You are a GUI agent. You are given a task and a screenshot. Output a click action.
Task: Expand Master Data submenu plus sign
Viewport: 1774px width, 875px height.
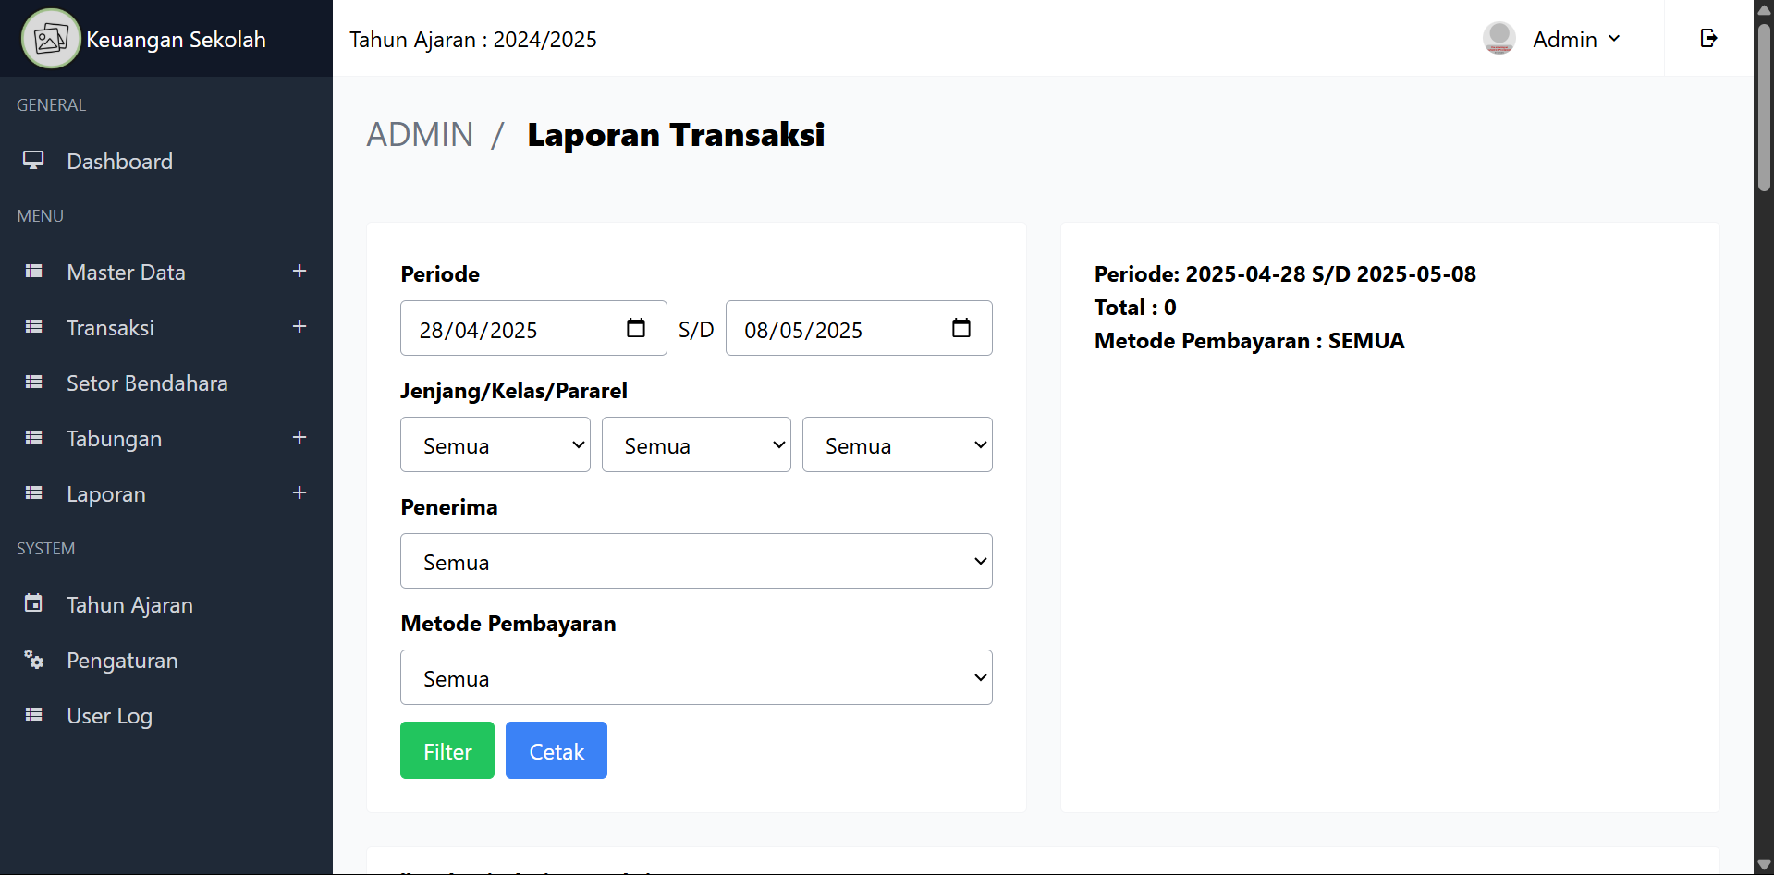pos(300,272)
